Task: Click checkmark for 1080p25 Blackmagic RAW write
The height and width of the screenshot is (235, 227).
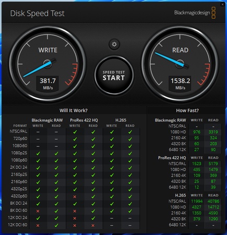Action: [38, 154]
